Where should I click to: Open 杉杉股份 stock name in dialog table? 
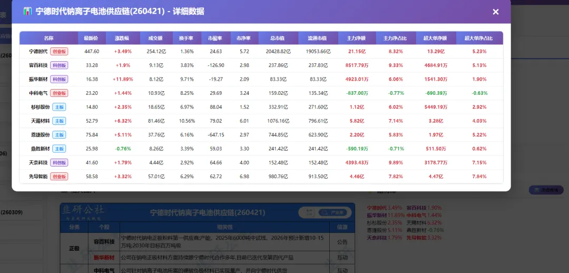[41, 107]
